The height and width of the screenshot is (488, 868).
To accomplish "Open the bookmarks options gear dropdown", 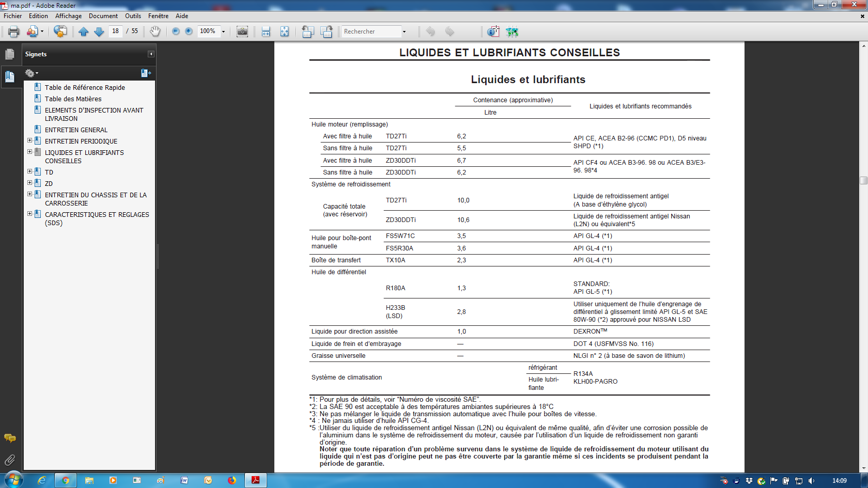I will [32, 73].
